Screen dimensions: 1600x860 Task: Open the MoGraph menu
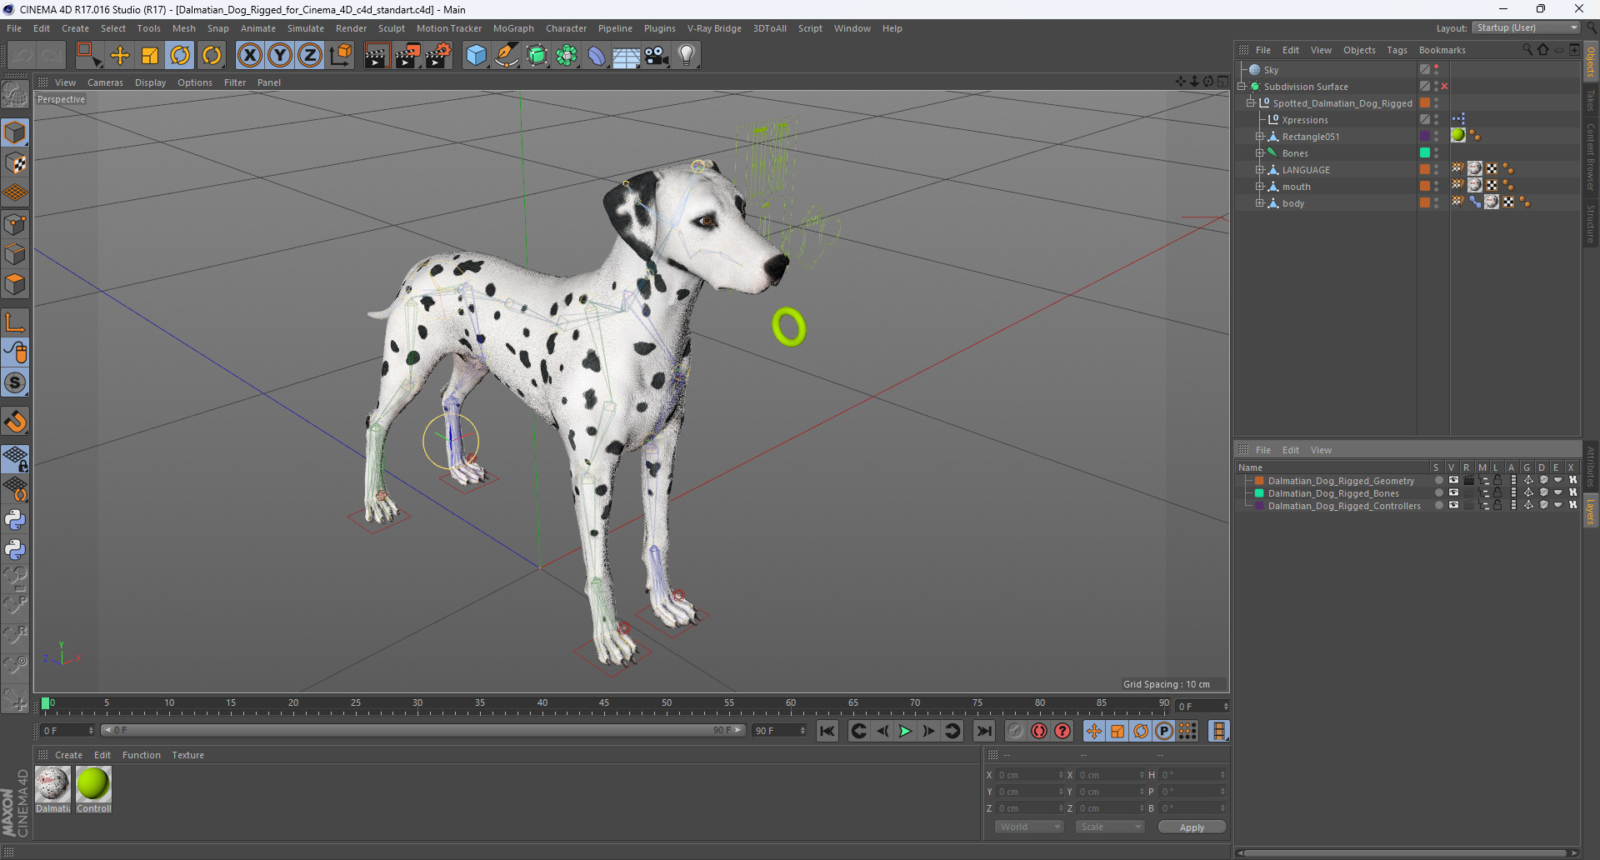tap(513, 28)
